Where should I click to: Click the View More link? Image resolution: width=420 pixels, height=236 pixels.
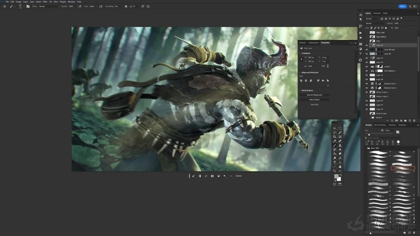click(314, 104)
